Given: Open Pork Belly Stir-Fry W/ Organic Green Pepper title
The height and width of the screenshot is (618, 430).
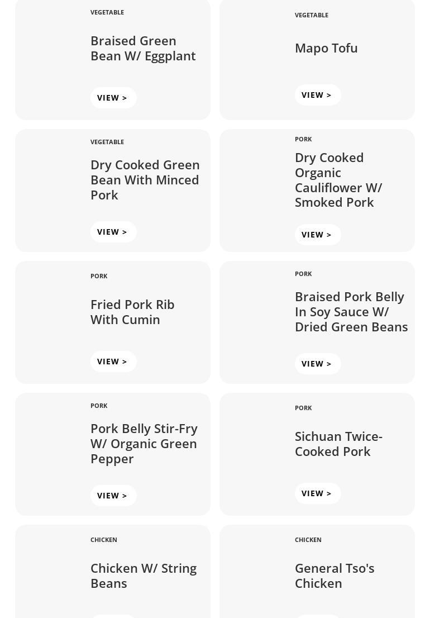Looking at the screenshot, I should pyautogui.click(x=144, y=444).
